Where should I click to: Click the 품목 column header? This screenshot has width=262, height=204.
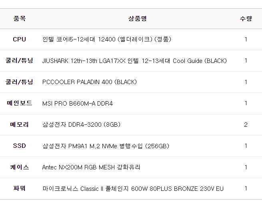point(19,18)
